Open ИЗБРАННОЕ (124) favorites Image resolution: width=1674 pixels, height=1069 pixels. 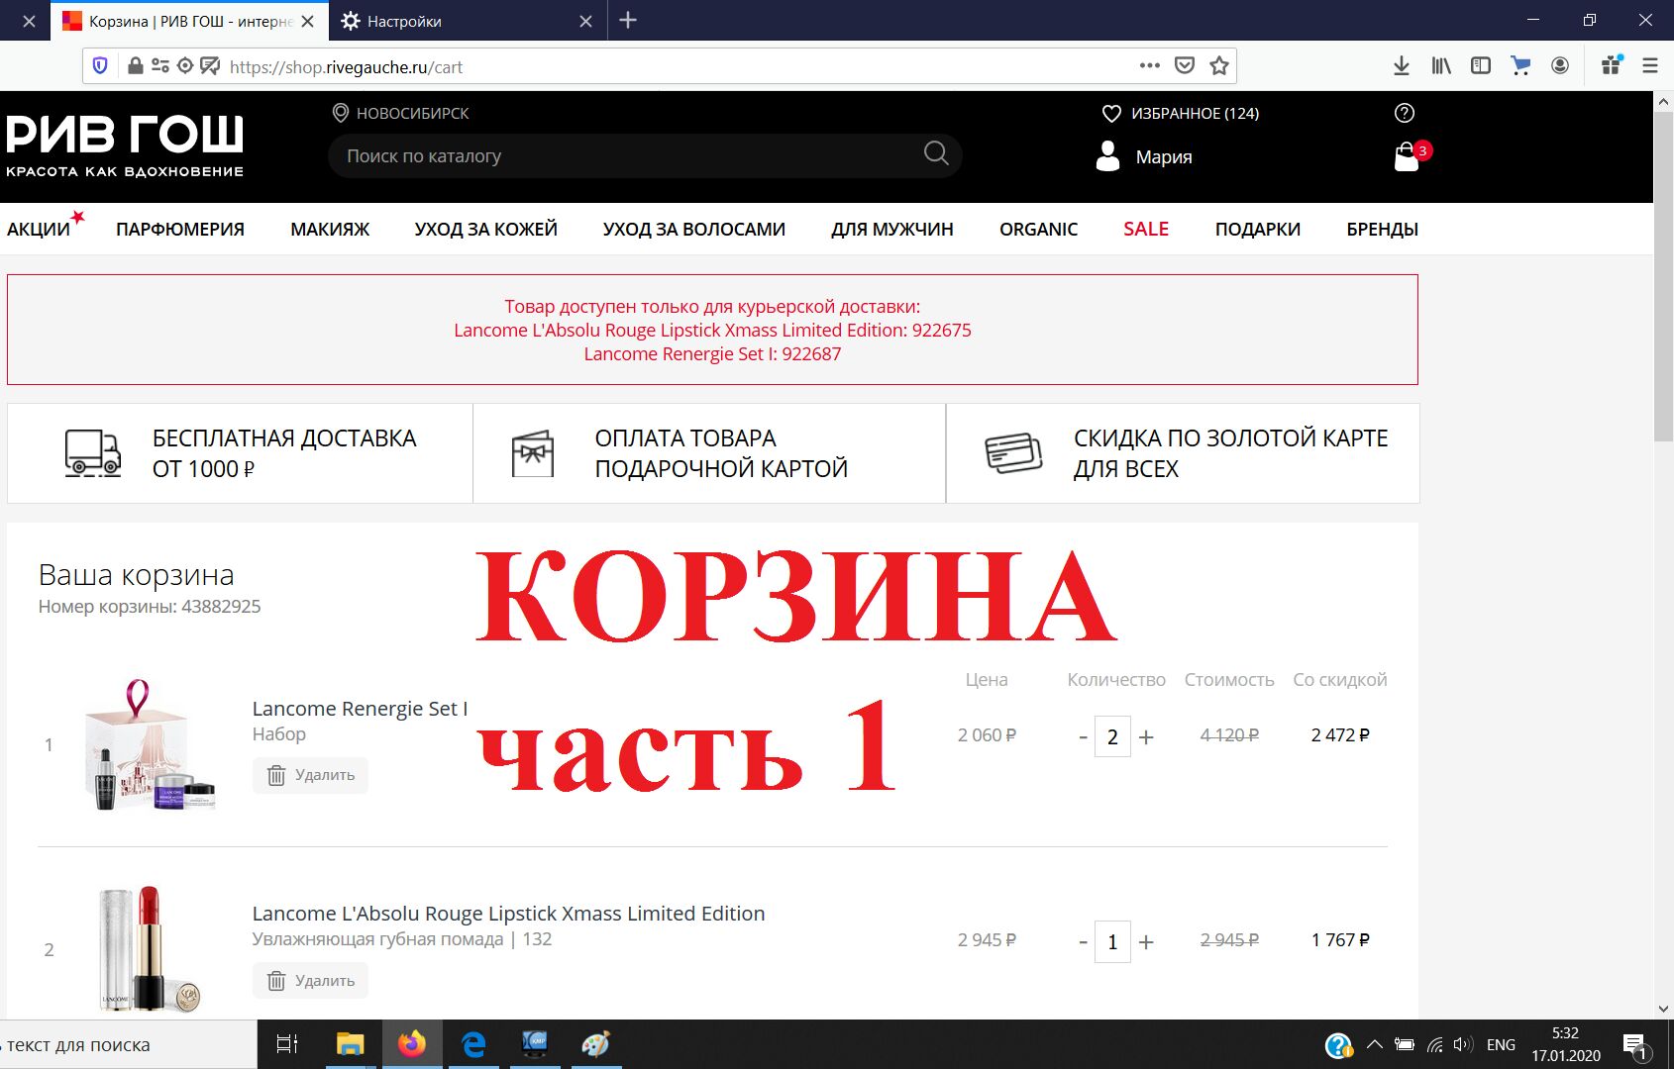coord(1196,114)
